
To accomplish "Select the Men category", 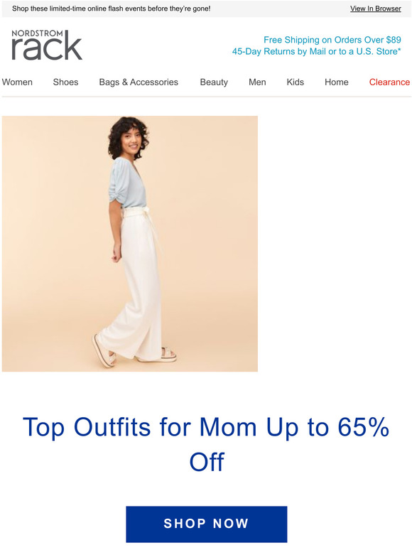I will 257,82.
